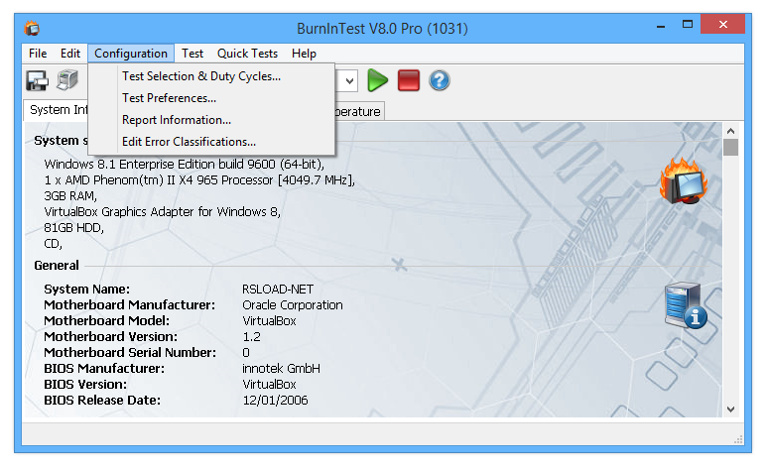The height and width of the screenshot is (469, 768).
Task: Choose Test Preferences menu entry
Action: pyautogui.click(x=211, y=98)
